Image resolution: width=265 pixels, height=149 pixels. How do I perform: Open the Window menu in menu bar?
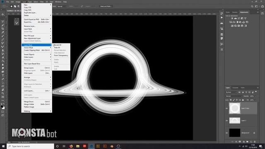tap(58, 2)
